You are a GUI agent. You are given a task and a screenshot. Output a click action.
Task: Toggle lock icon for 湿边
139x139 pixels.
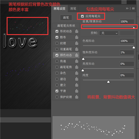point(77,79)
